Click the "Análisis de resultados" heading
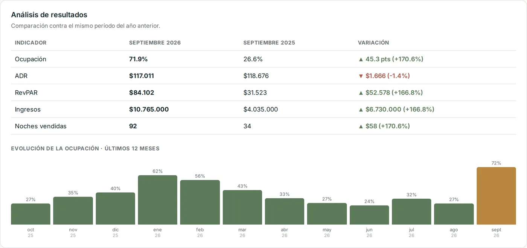 (49, 15)
